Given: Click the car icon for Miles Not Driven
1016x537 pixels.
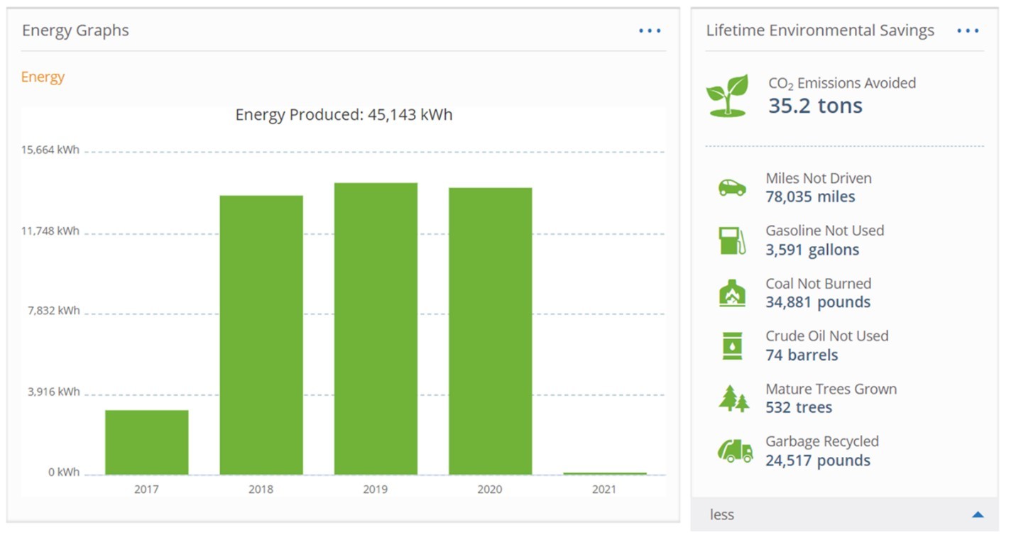Looking at the screenshot, I should pos(732,188).
